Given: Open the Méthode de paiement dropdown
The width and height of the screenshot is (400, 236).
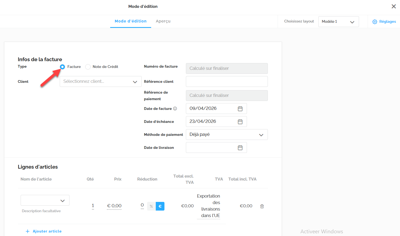Looking at the screenshot, I should pos(227,135).
